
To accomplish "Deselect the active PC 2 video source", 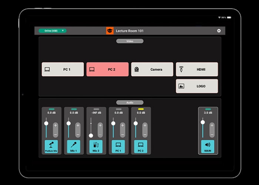I will [108, 69].
